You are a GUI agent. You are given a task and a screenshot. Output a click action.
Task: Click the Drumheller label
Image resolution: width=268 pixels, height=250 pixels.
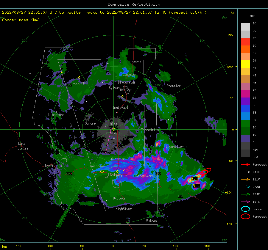click(174, 147)
